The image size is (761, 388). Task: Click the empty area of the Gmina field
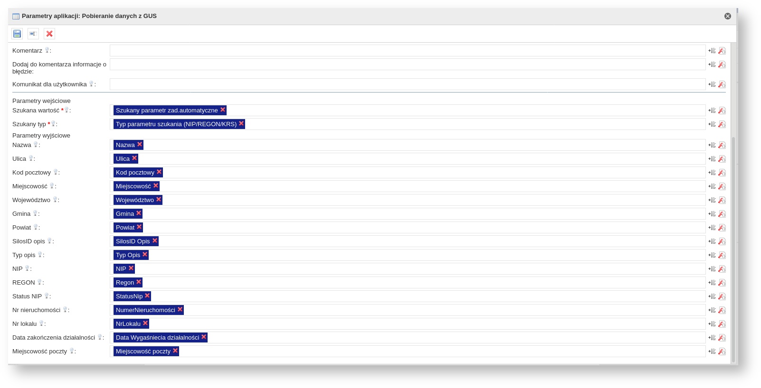pos(423,214)
